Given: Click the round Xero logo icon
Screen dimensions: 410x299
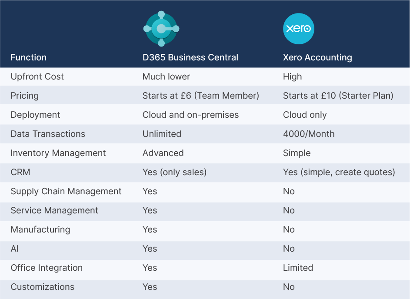Looking at the screenshot, I should [x=299, y=29].
